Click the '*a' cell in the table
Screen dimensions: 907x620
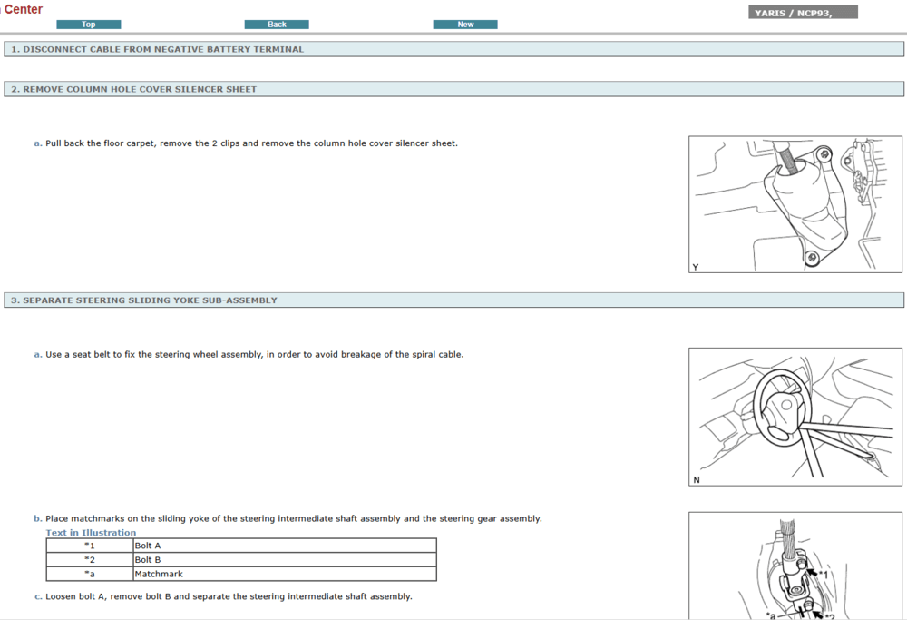90,574
